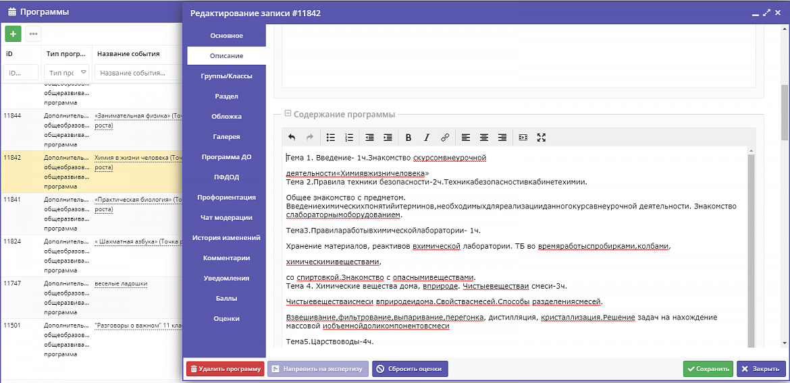This screenshot has width=790, height=383.
Task: Click the Удалить программу button
Action: tap(226, 369)
